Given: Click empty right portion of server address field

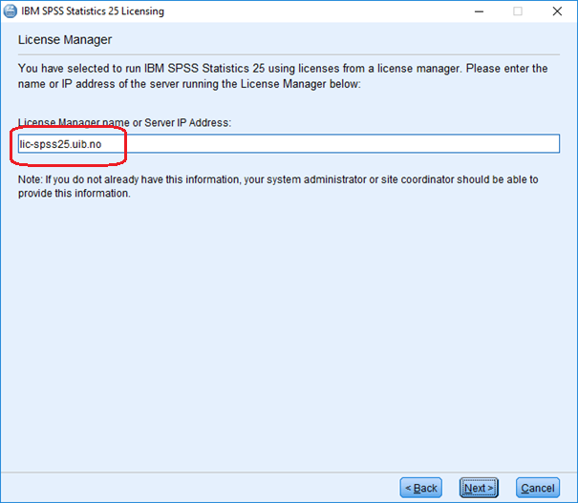Looking at the screenshot, I should pos(343,143).
